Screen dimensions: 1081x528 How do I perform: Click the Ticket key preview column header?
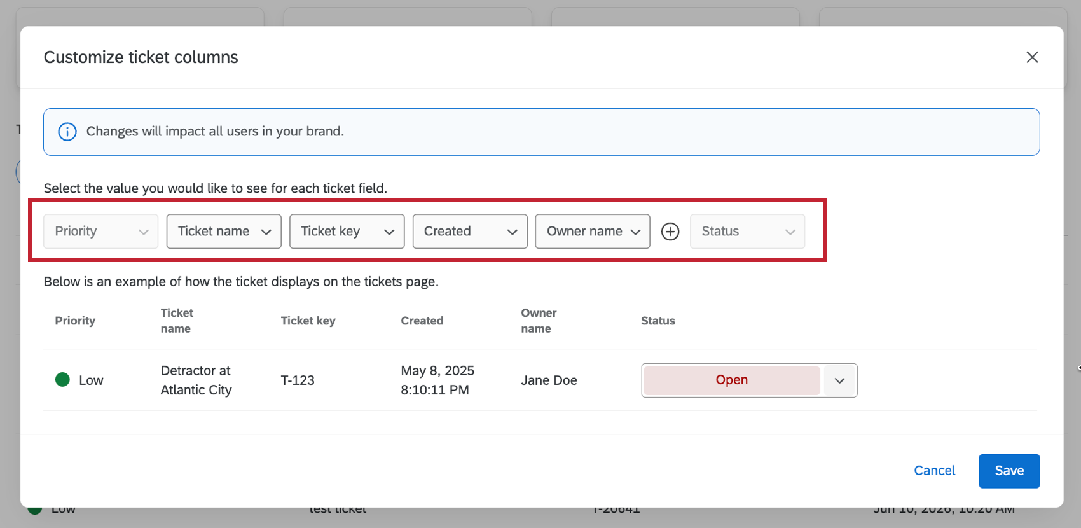click(308, 321)
